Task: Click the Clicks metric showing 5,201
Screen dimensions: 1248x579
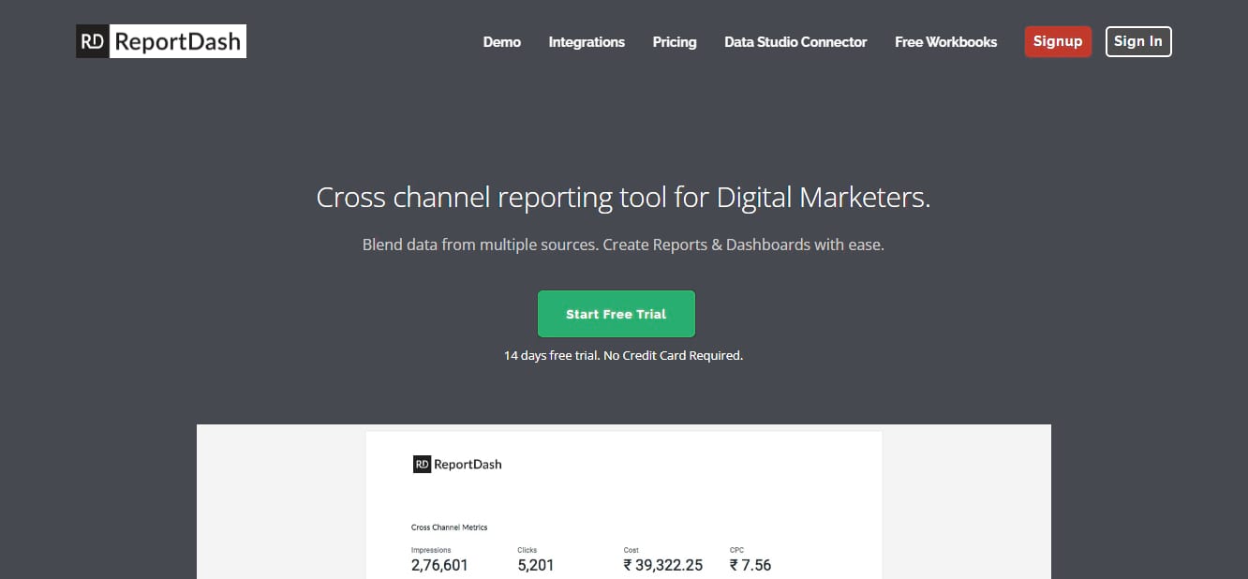Action: point(536,565)
